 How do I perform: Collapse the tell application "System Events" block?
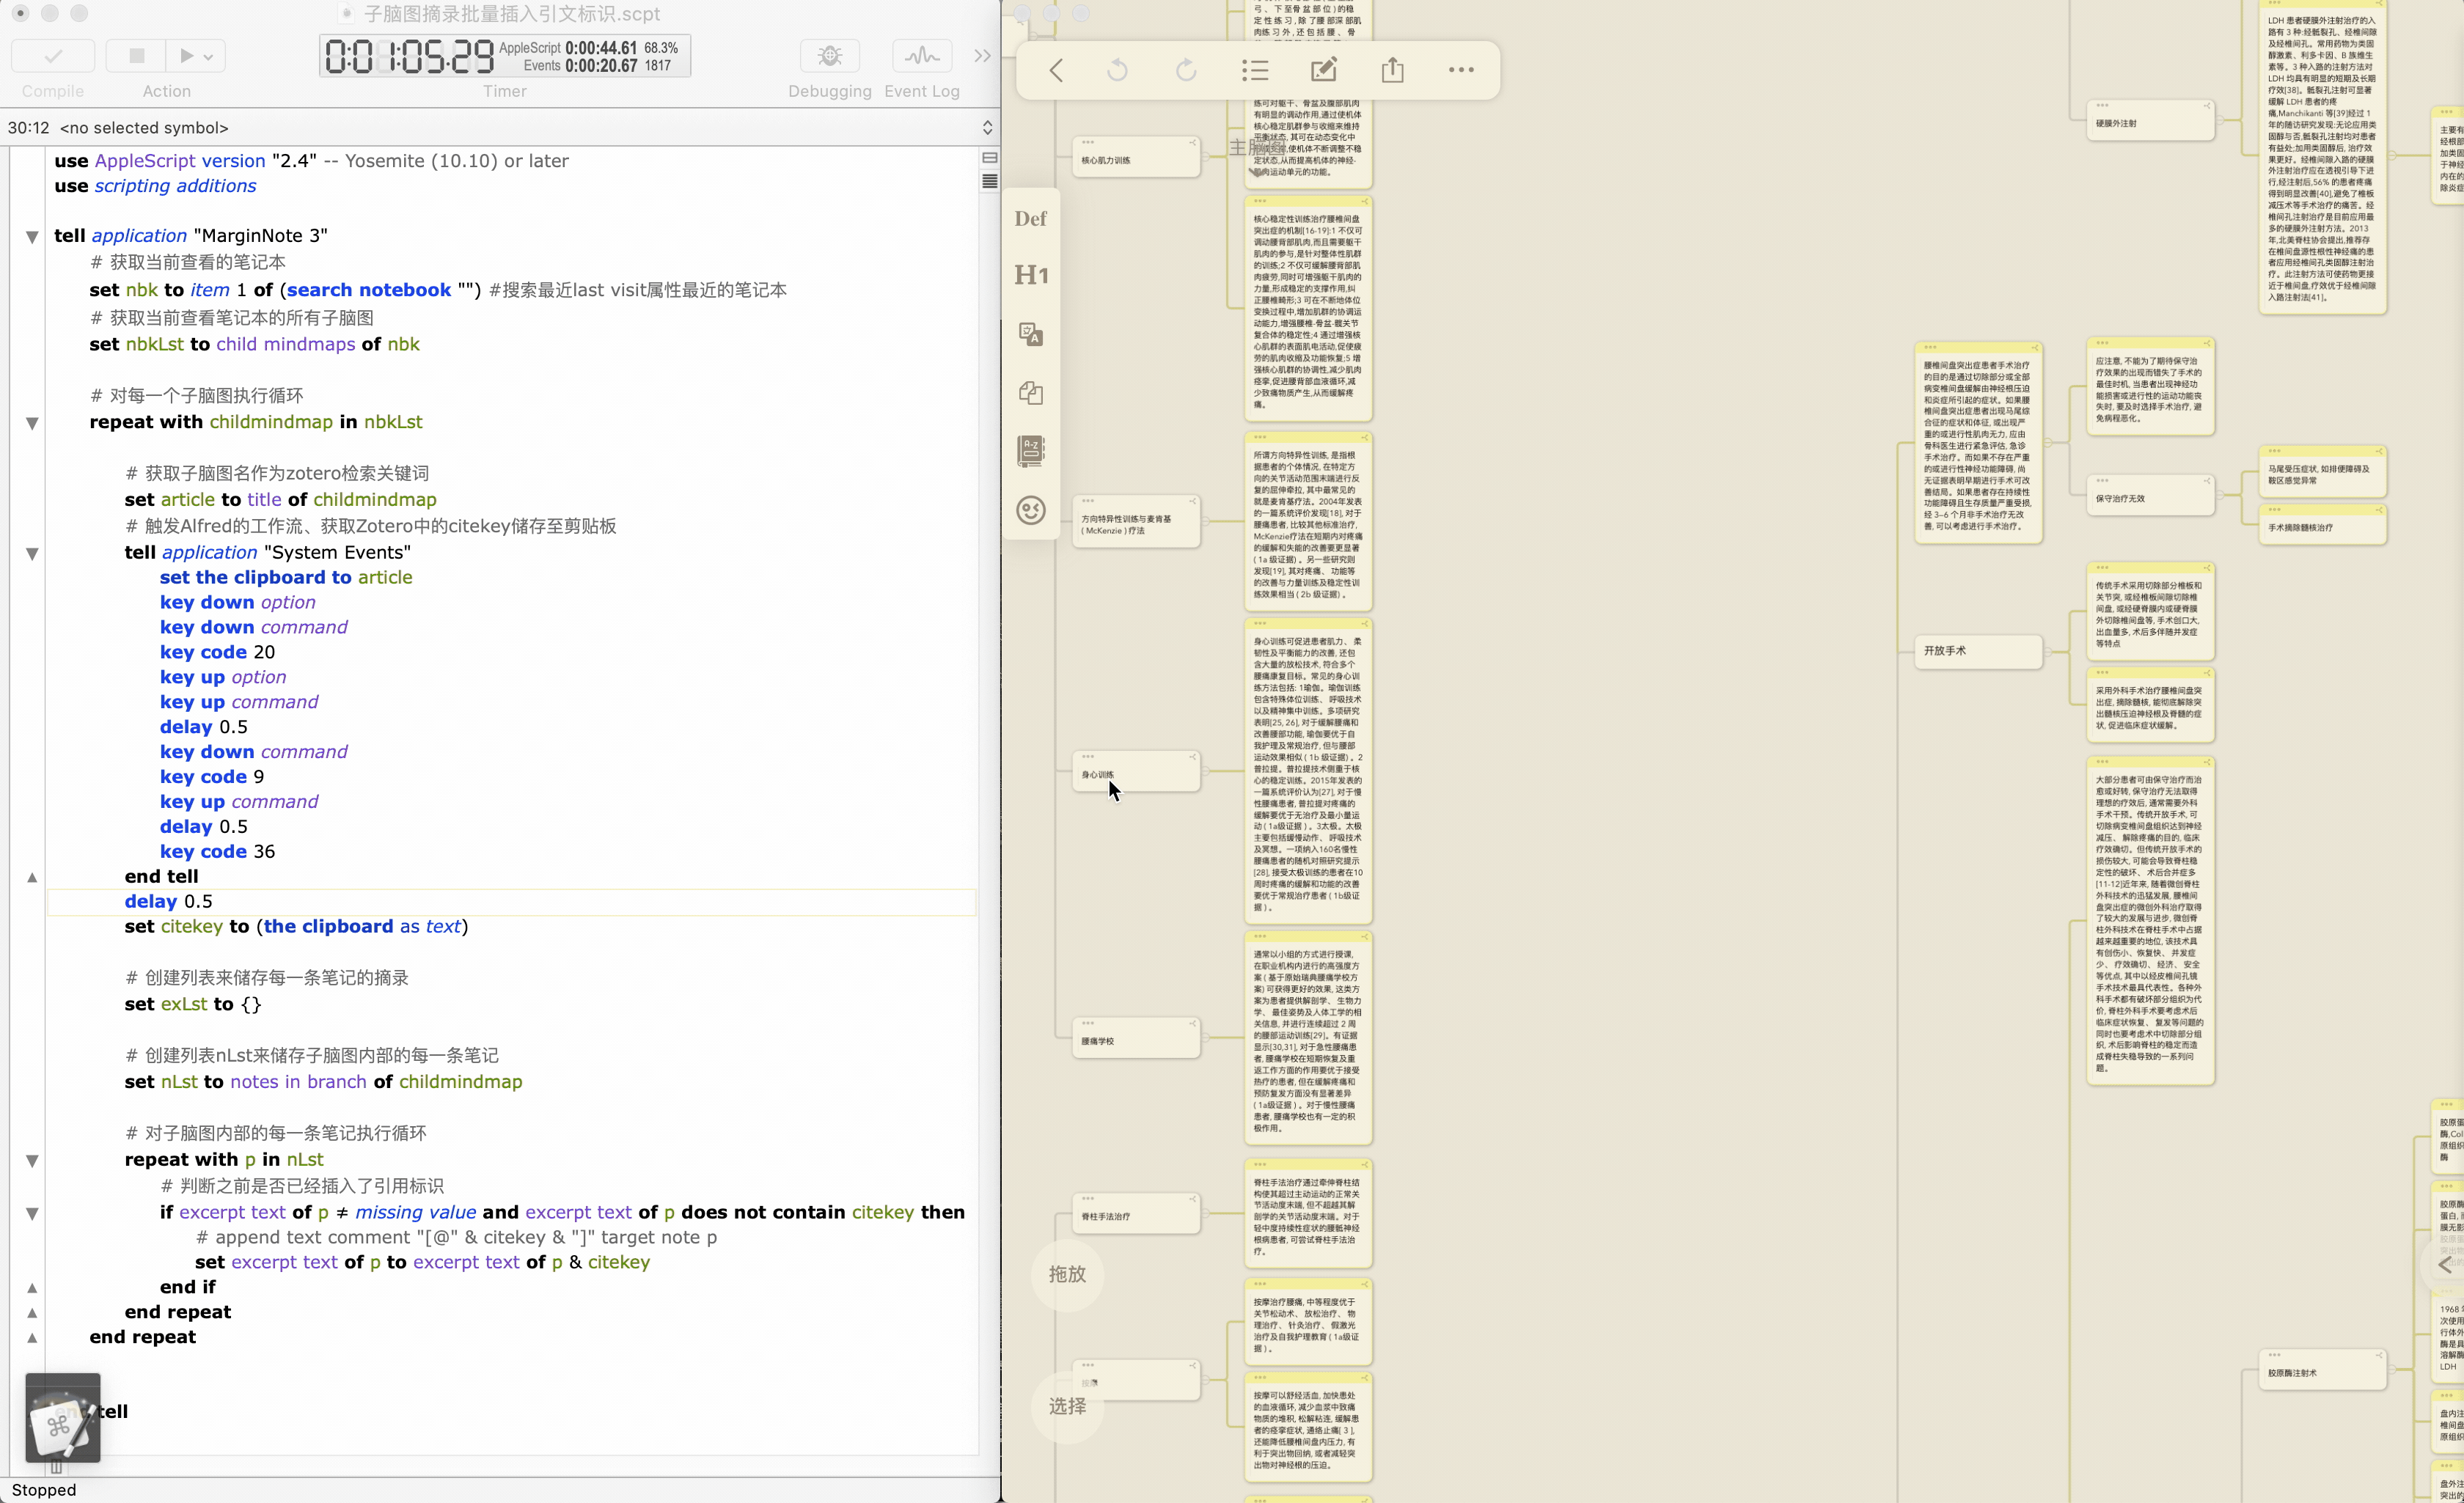tap(32, 554)
